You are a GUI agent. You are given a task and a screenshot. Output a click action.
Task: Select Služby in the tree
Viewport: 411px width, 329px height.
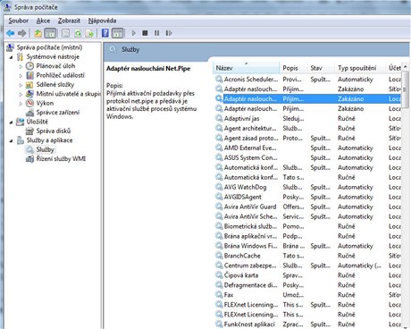pyautogui.click(x=45, y=149)
